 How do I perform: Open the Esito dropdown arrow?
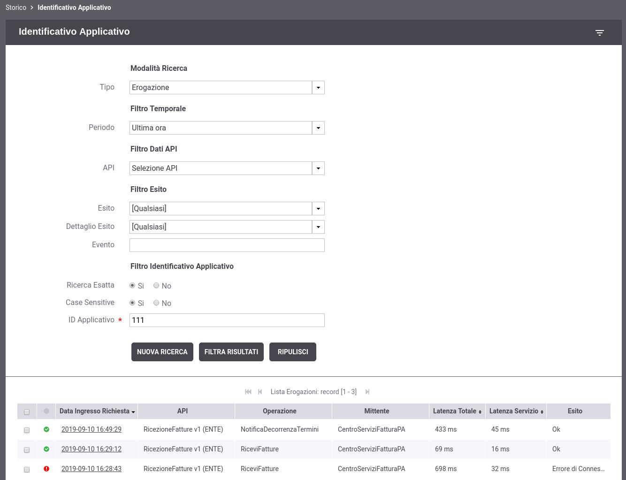pos(318,208)
